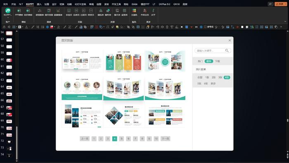Expand the KOPPT account dropdown arrow
The width and height of the screenshot is (289, 163).
(x=8, y=18)
